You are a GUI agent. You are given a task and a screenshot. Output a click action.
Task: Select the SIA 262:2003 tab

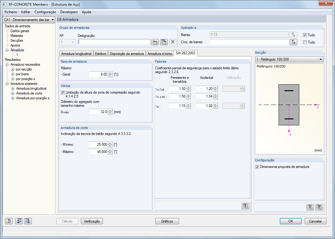185,53
